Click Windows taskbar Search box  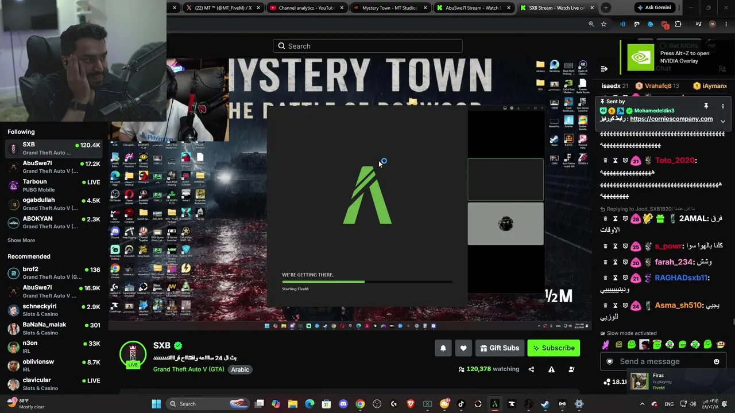(209, 404)
